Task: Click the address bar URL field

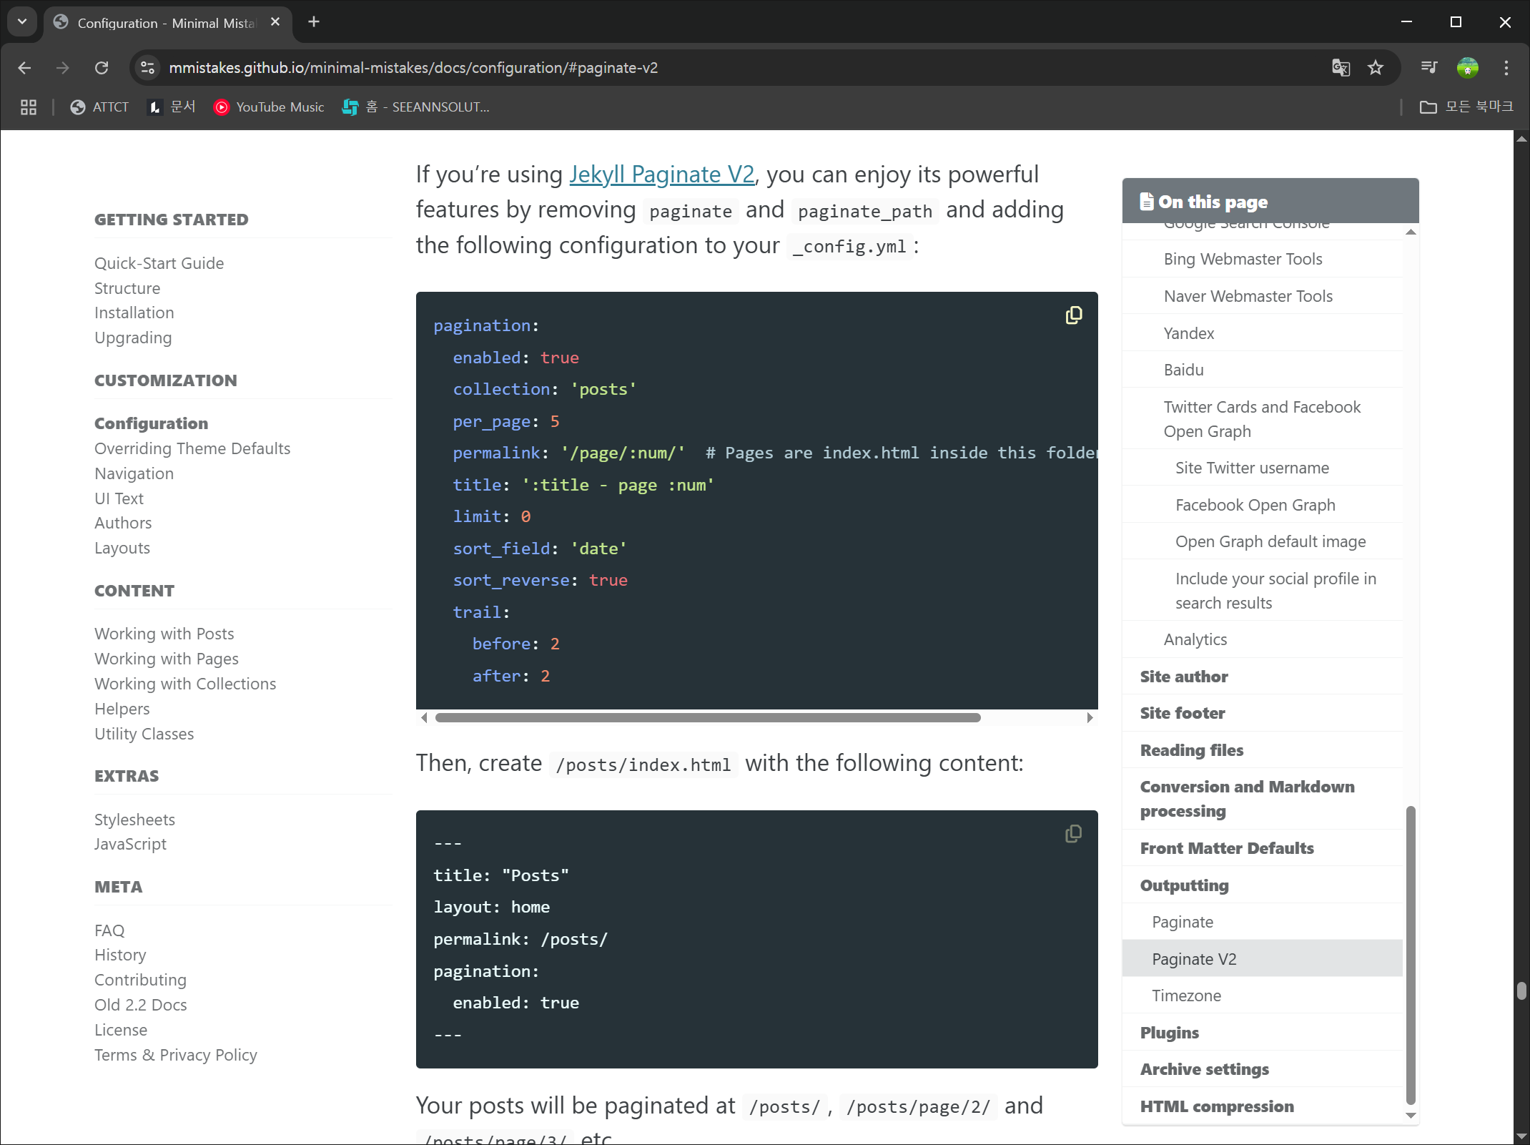Action: [x=715, y=68]
